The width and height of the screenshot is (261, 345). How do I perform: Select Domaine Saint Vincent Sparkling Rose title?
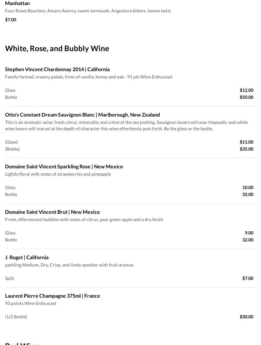[64, 166]
